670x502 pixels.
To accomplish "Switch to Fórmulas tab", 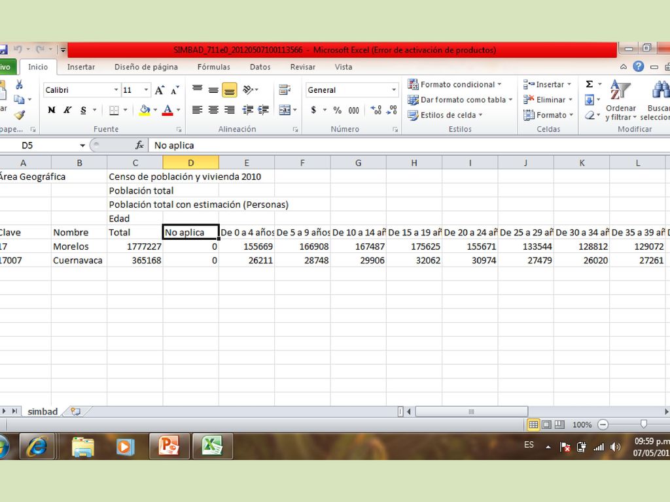I will pyautogui.click(x=214, y=67).
